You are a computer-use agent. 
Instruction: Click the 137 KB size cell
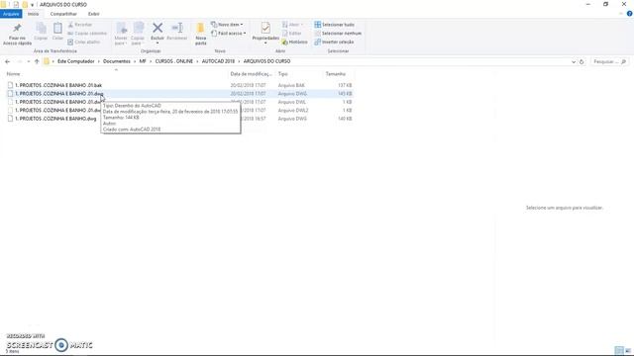coord(345,85)
